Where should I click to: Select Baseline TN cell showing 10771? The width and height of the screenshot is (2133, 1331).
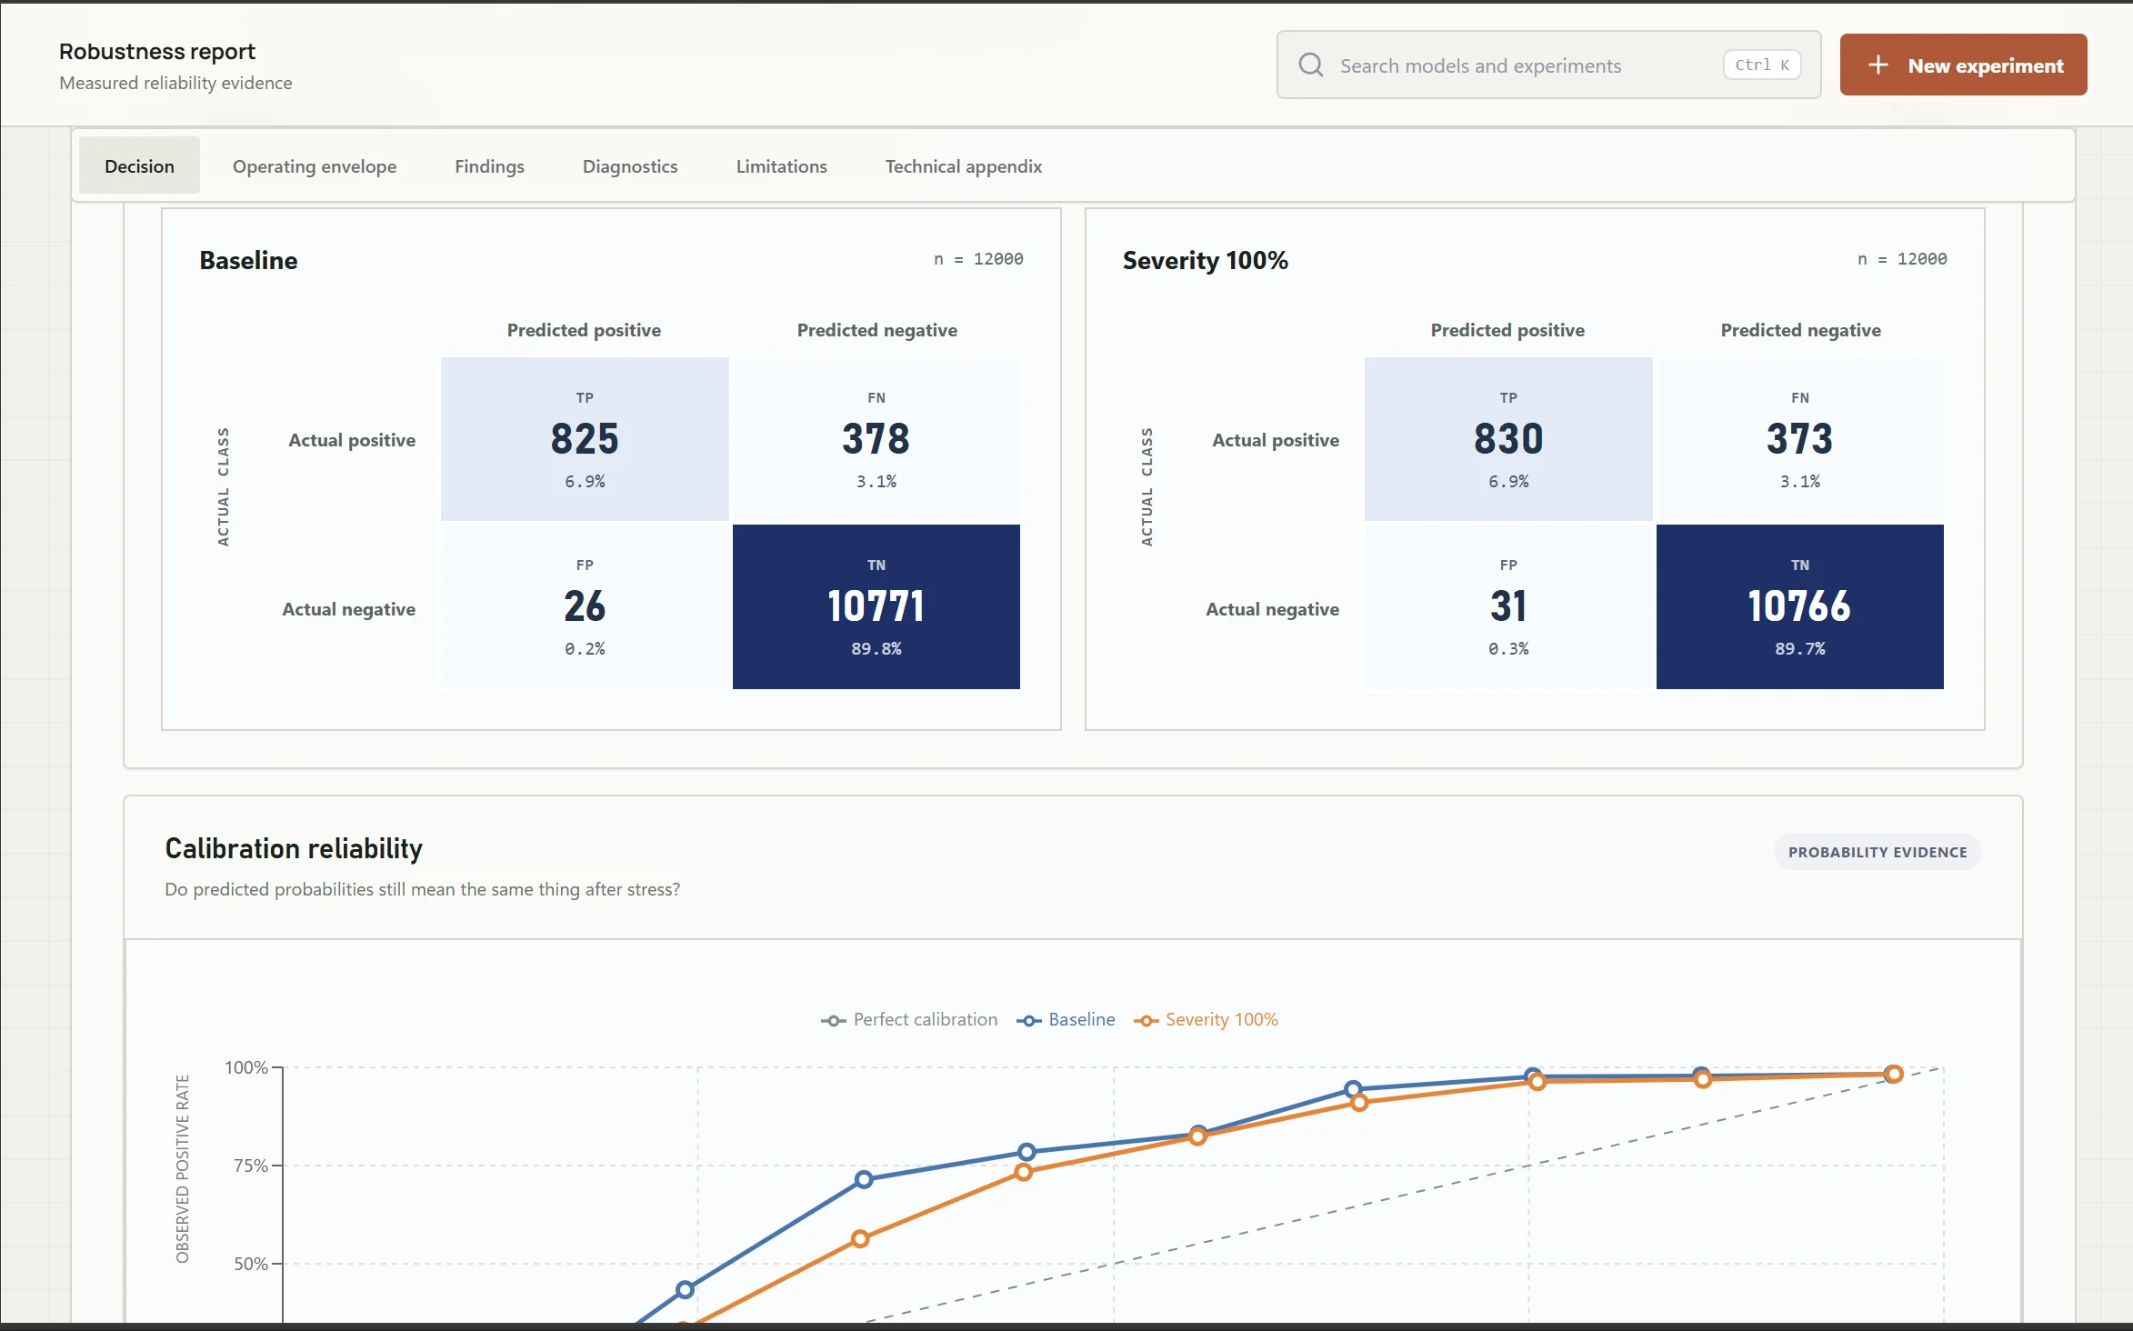pos(876,606)
